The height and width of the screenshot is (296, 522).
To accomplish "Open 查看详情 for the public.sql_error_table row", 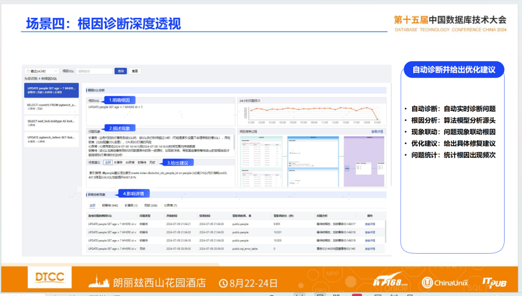I will tap(370, 249).
